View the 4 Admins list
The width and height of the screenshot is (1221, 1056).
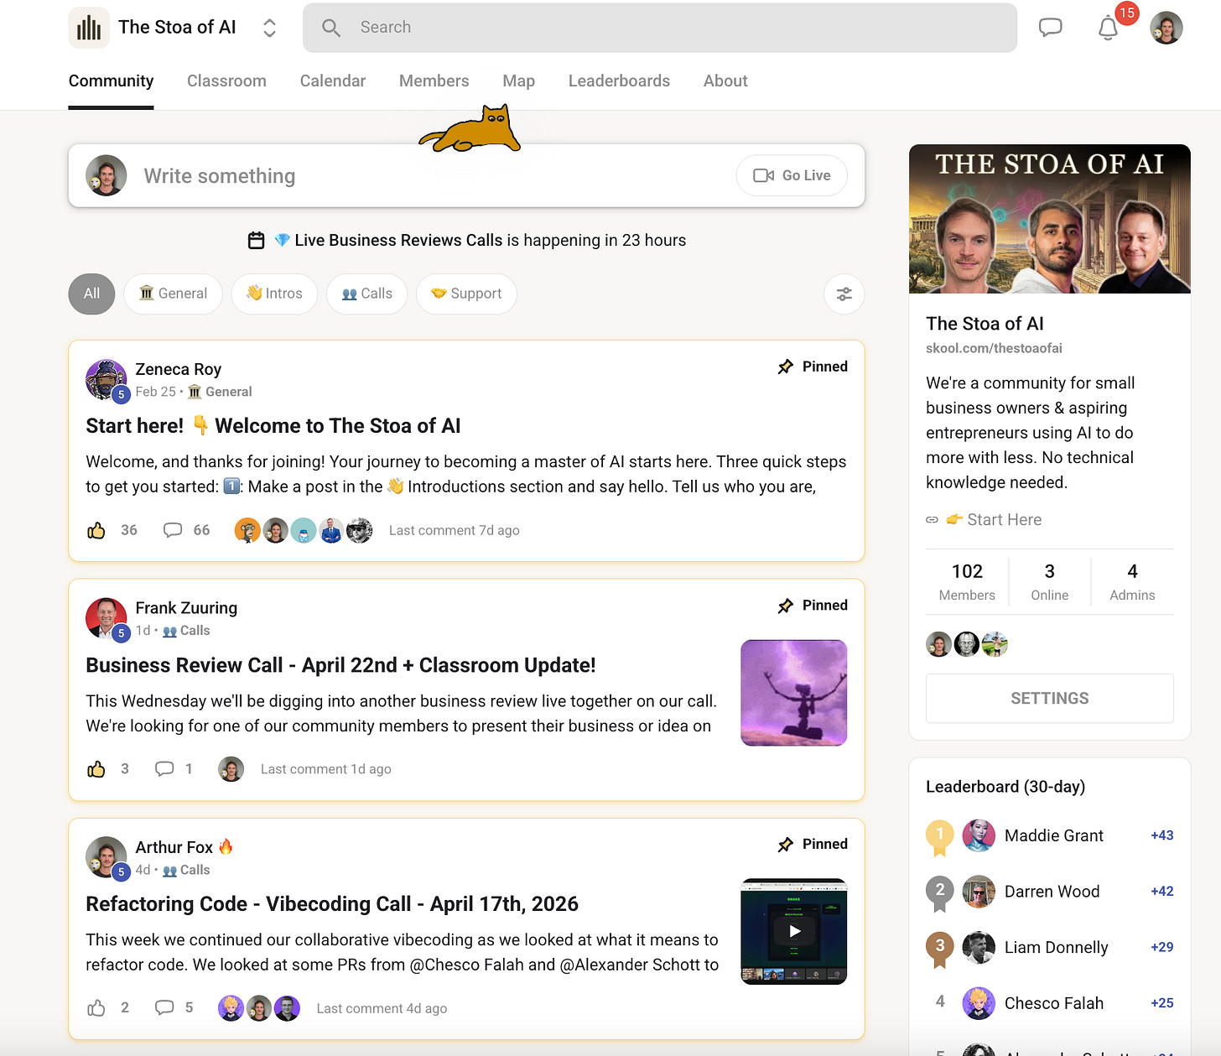1132,581
